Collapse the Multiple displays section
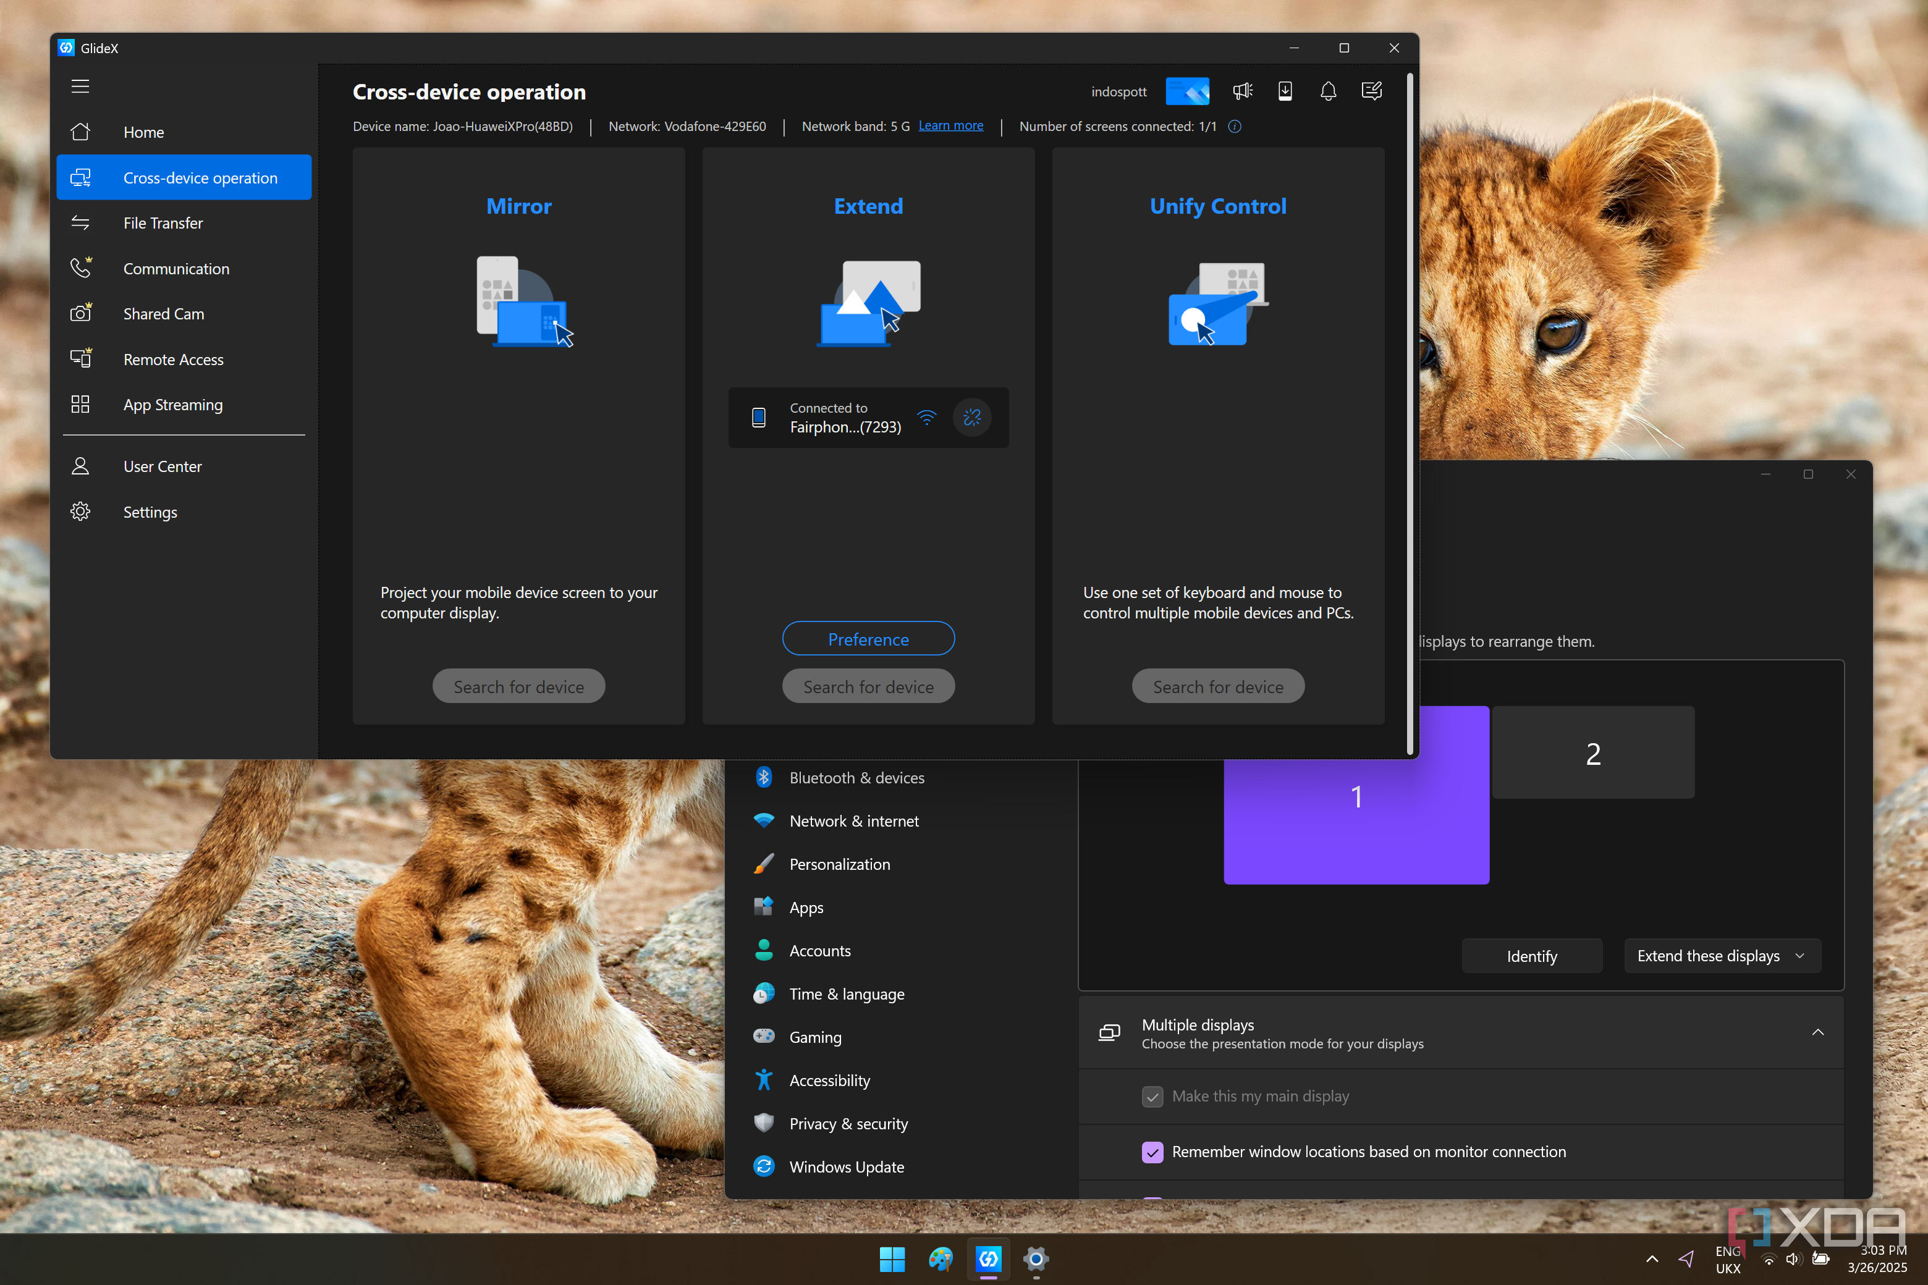Screen dimensions: 1928x1285 tap(1817, 1032)
